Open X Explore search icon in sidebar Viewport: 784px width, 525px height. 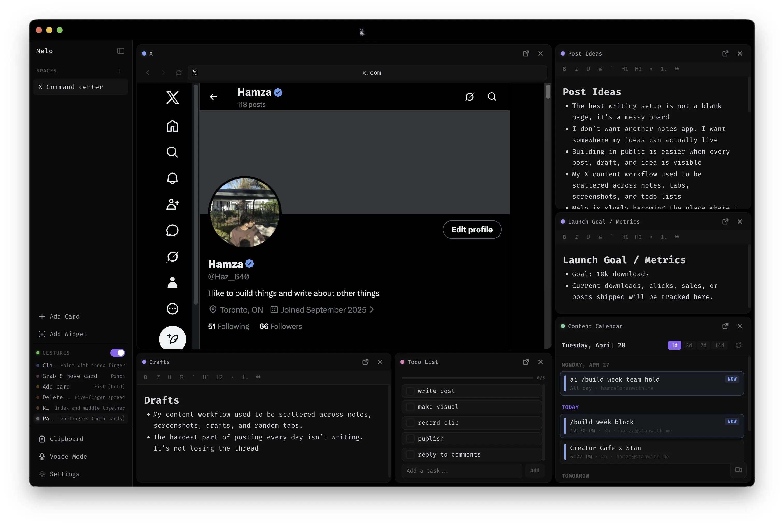pos(172,152)
